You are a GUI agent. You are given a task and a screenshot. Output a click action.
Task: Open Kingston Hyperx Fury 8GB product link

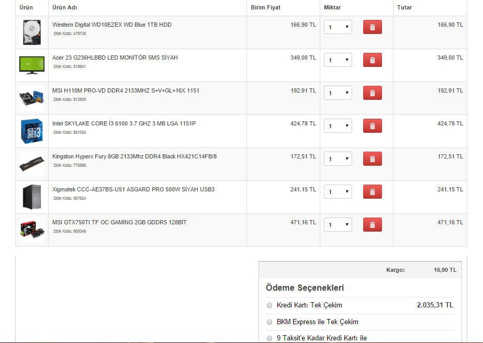134,156
